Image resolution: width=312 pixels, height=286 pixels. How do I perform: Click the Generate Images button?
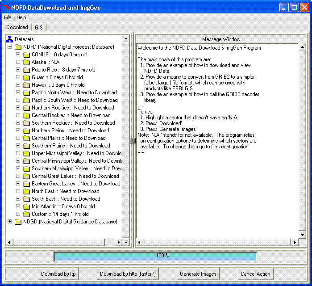[198, 274]
